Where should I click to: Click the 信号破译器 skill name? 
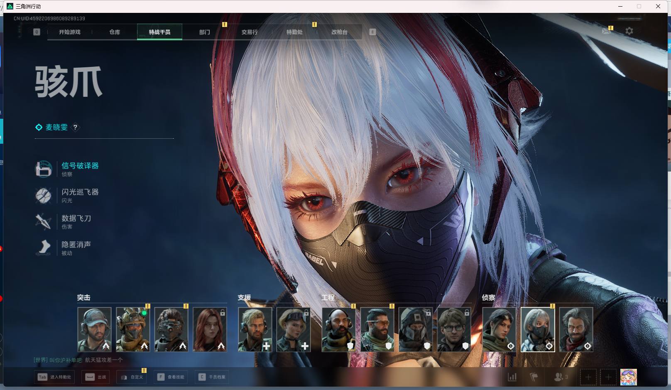pyautogui.click(x=80, y=166)
